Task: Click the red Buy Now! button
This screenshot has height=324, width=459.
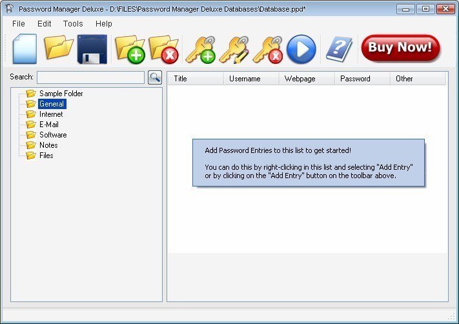Action: coord(400,48)
